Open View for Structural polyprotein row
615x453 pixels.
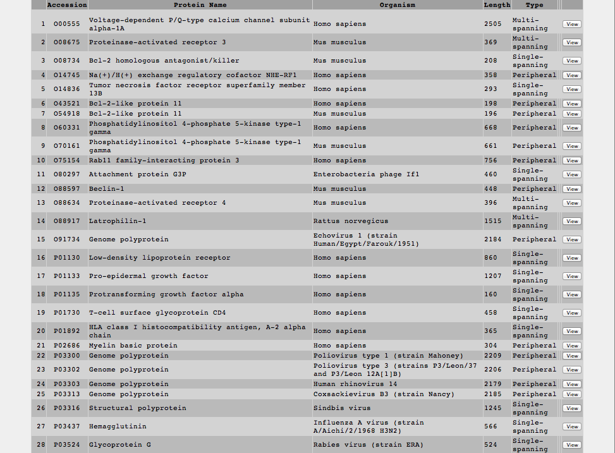[571, 408]
